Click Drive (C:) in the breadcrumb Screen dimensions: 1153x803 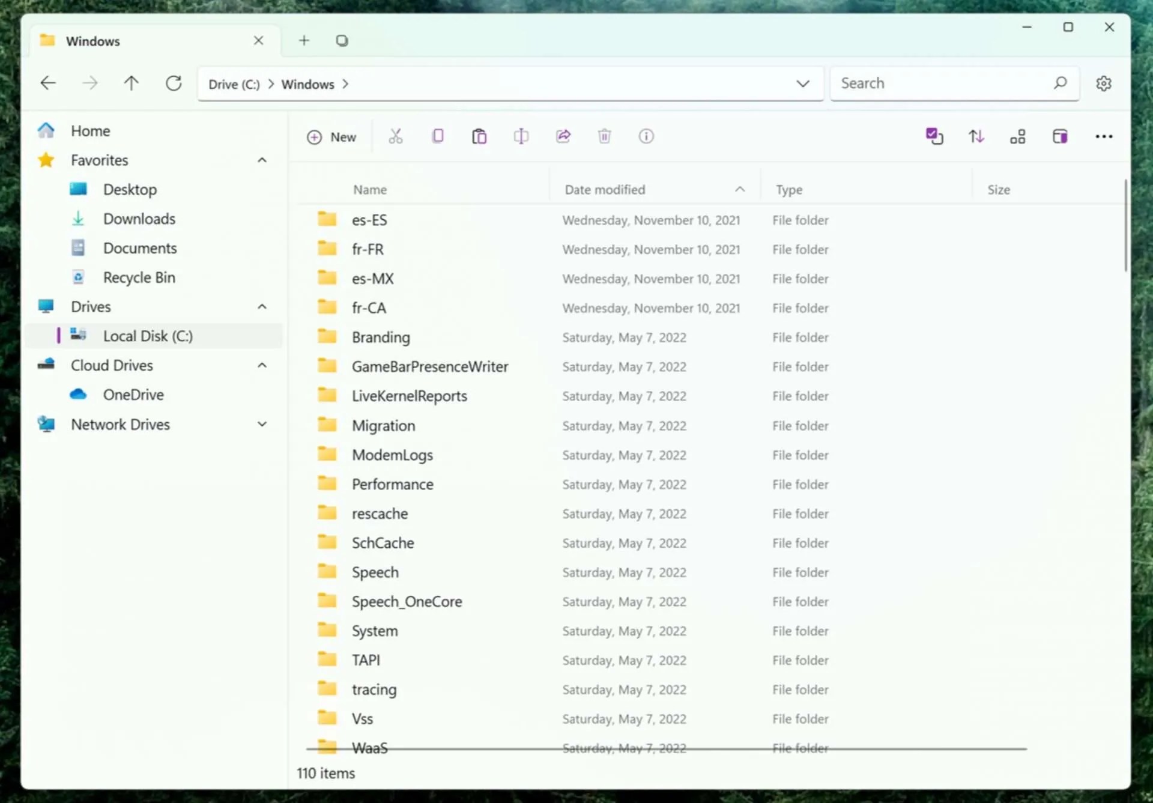click(x=234, y=84)
